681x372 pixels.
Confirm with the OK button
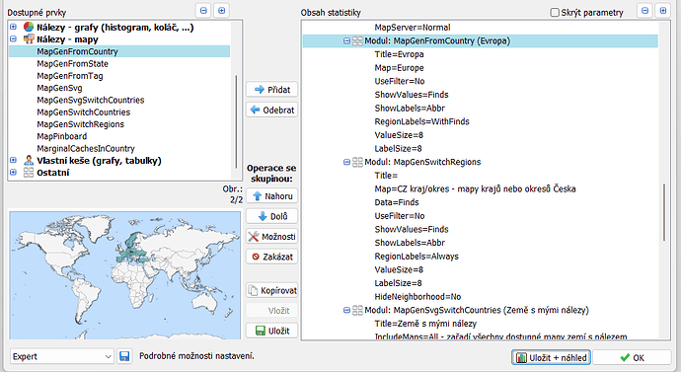632,357
